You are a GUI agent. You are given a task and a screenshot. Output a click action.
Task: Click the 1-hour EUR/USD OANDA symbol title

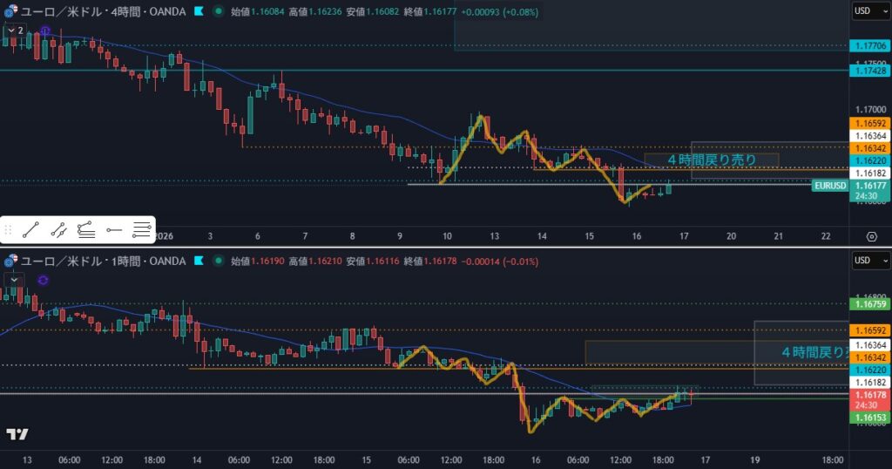tap(103, 261)
